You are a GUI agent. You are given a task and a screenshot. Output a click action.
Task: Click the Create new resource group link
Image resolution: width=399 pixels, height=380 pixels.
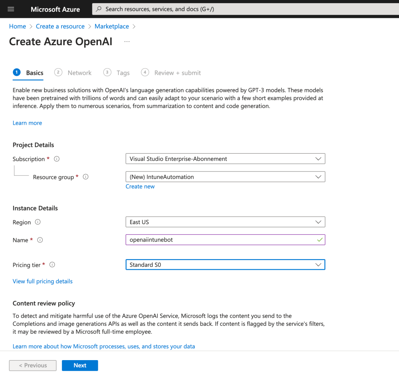coord(140,187)
